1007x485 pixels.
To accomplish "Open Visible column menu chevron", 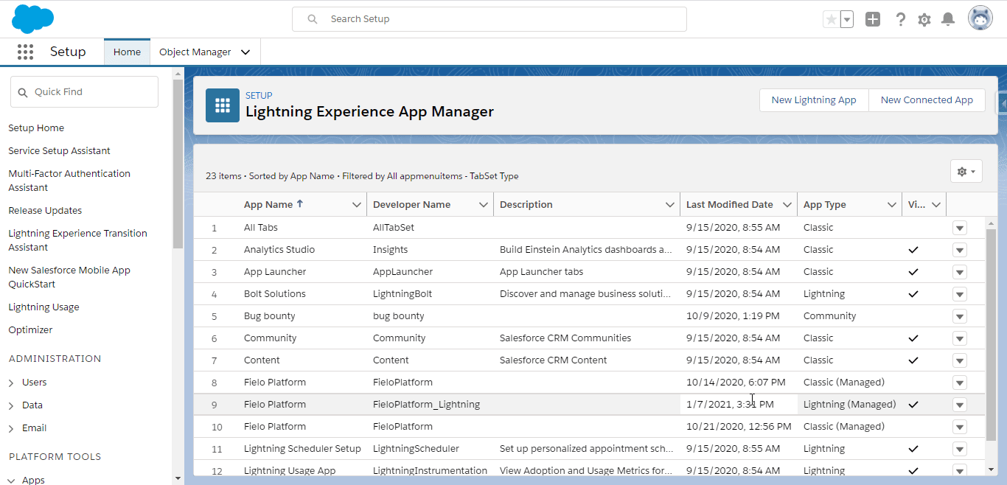I will point(936,205).
